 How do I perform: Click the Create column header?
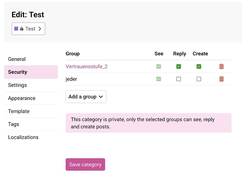point(200,54)
